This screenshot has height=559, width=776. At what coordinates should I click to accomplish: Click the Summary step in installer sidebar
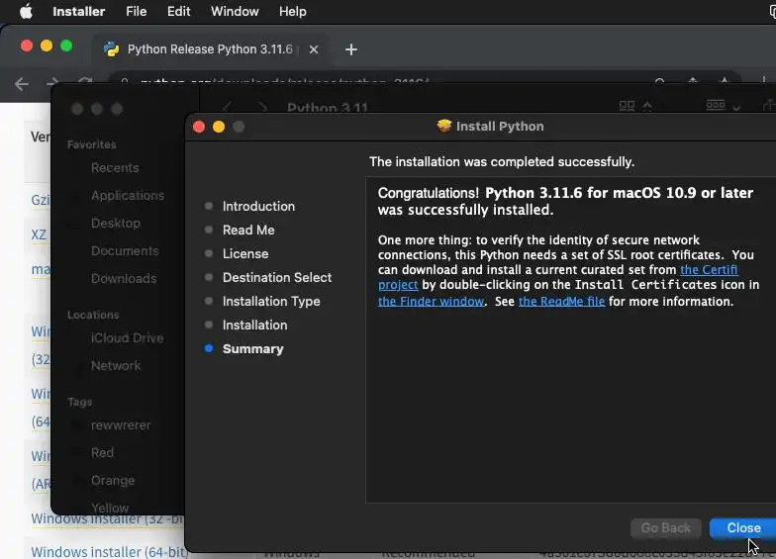coord(253,348)
